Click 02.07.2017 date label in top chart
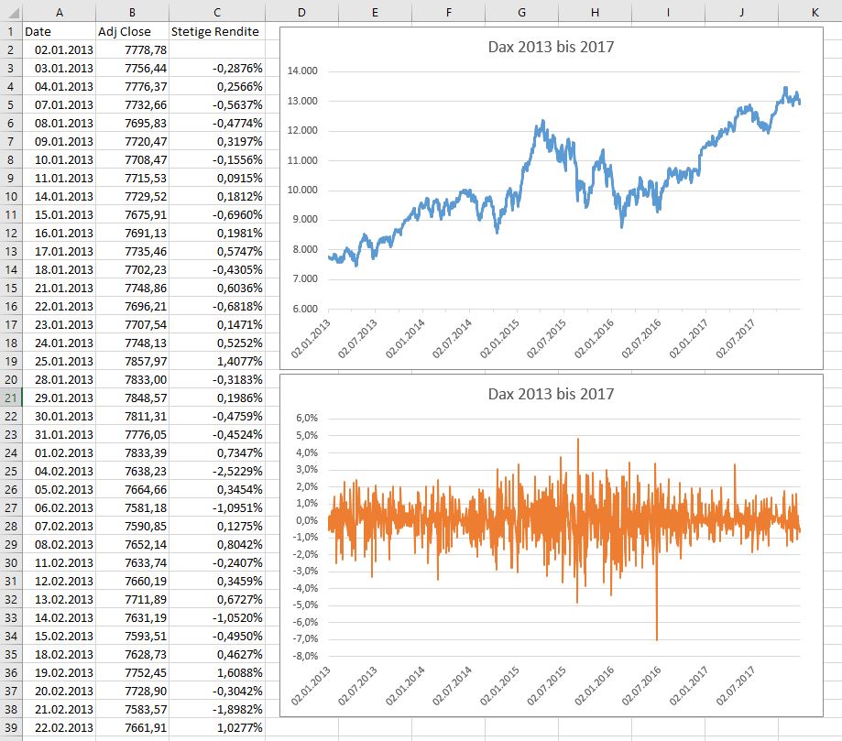The width and height of the screenshot is (842, 741). pos(735,339)
